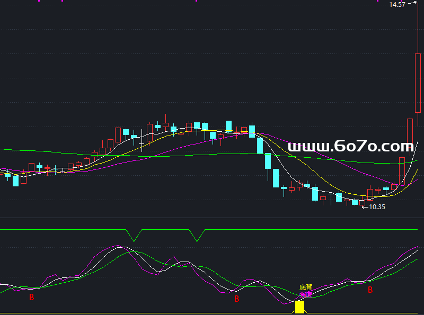
Task: Select the leftmost red B buy marker
Action: [x=31, y=298]
